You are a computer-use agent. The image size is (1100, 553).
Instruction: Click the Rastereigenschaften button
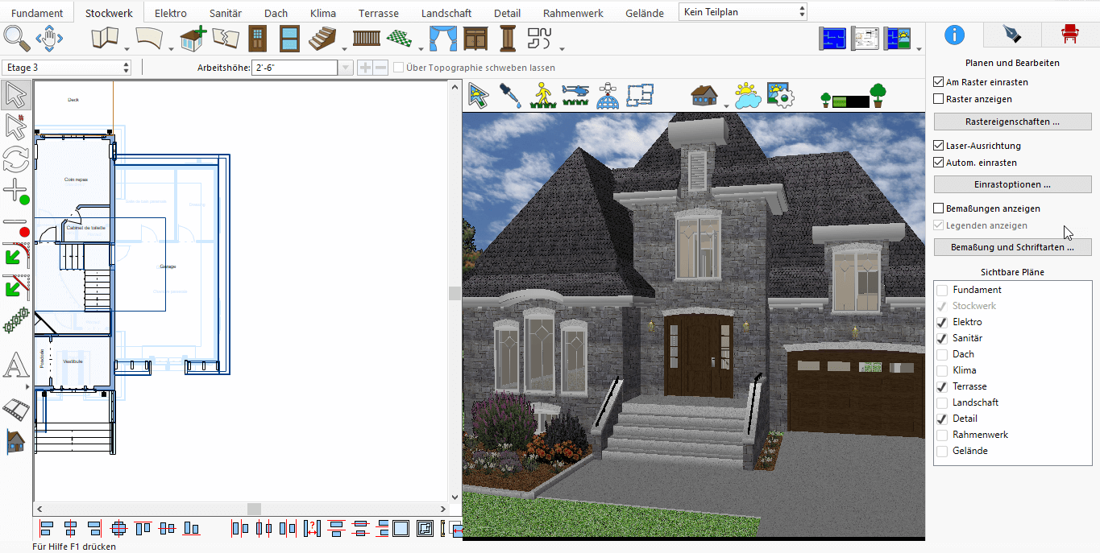coord(1012,122)
